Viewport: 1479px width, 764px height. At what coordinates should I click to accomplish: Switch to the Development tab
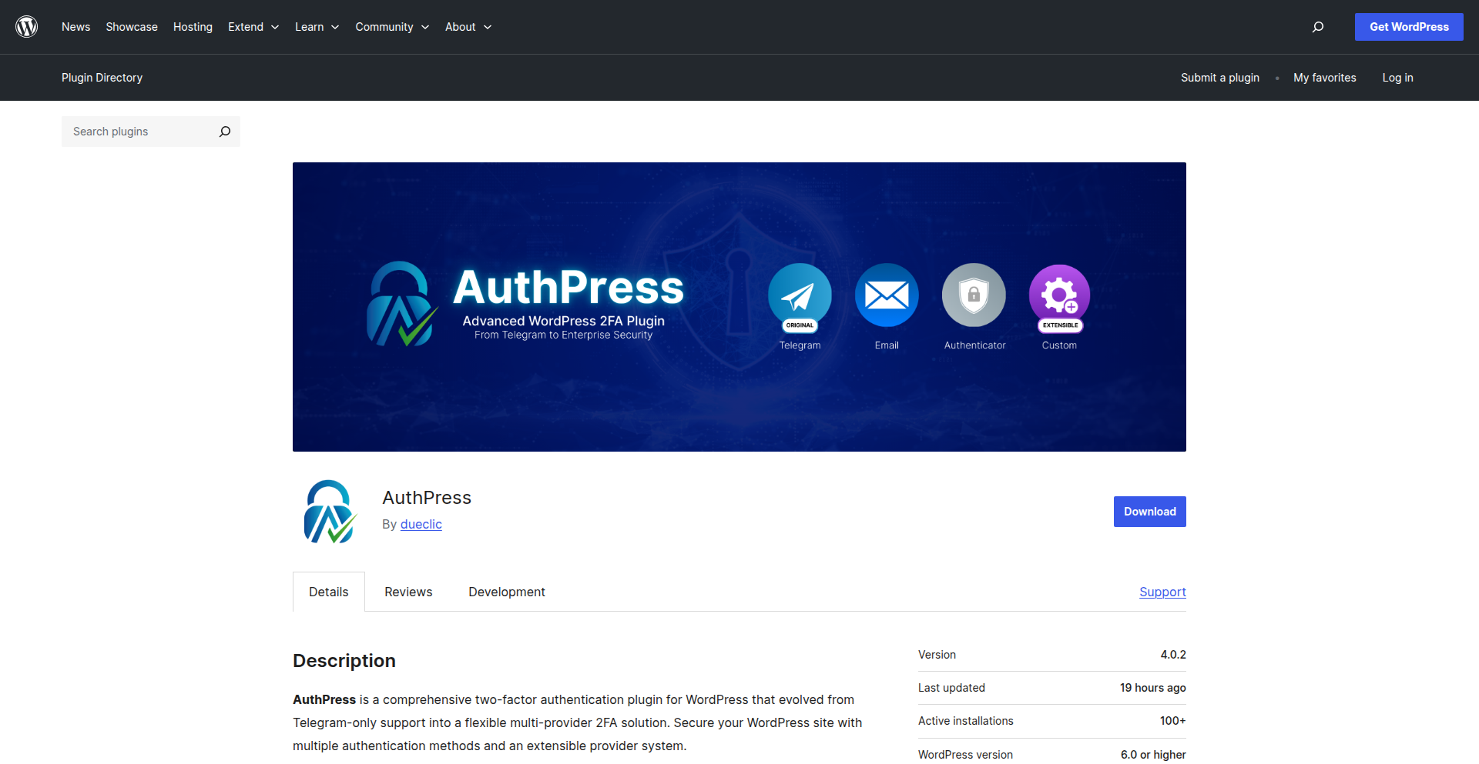click(x=507, y=592)
